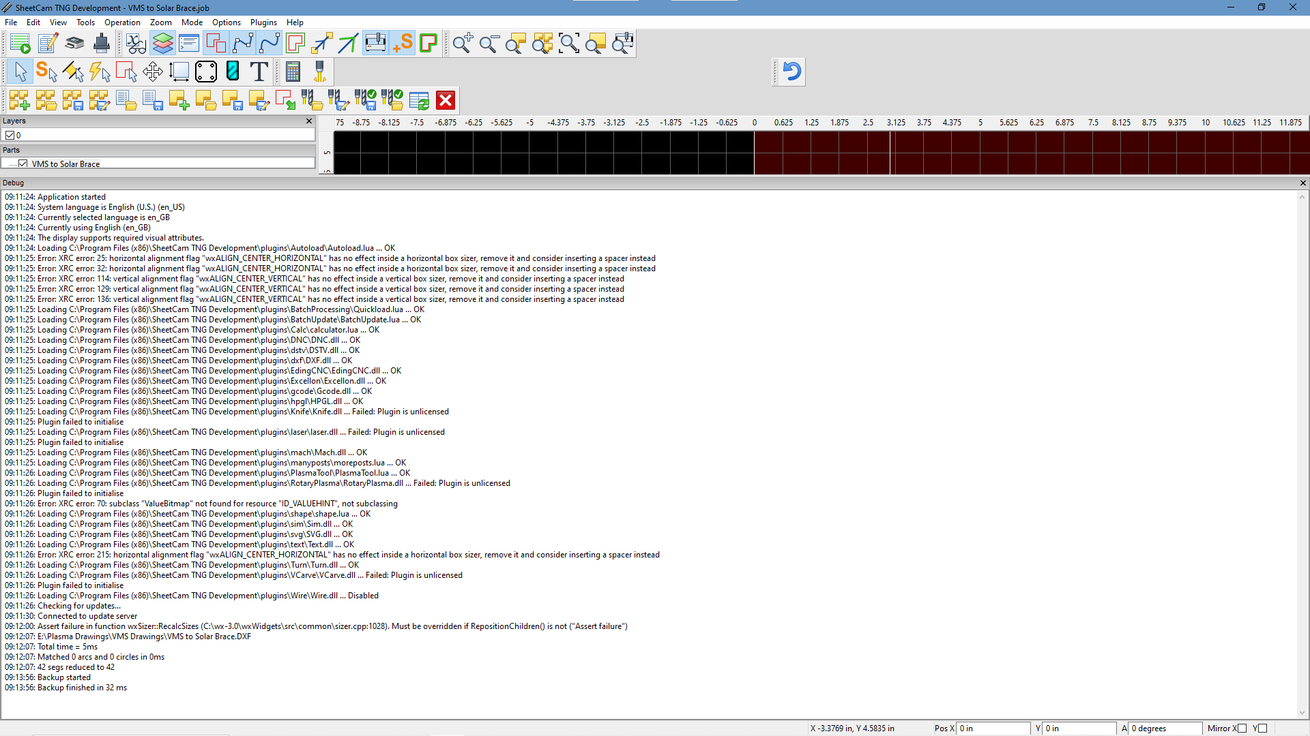Click the red X delete icon

tap(446, 101)
